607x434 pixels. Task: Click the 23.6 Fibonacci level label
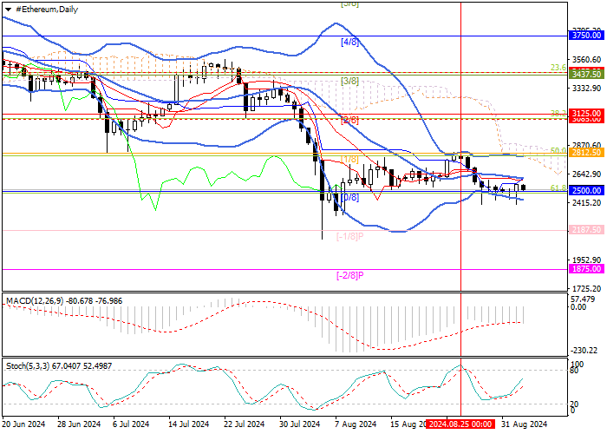tap(558, 68)
